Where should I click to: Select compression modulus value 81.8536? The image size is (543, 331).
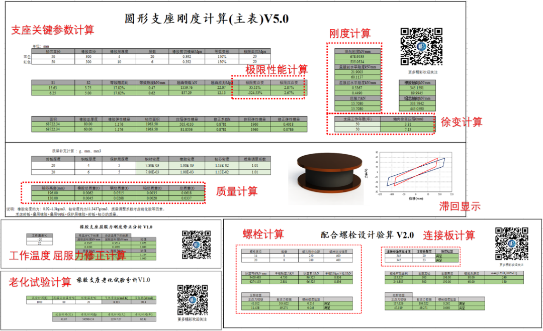click(x=187, y=130)
